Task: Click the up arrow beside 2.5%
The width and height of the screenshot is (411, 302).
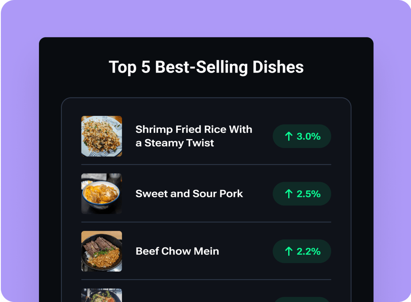Action: [x=289, y=194]
